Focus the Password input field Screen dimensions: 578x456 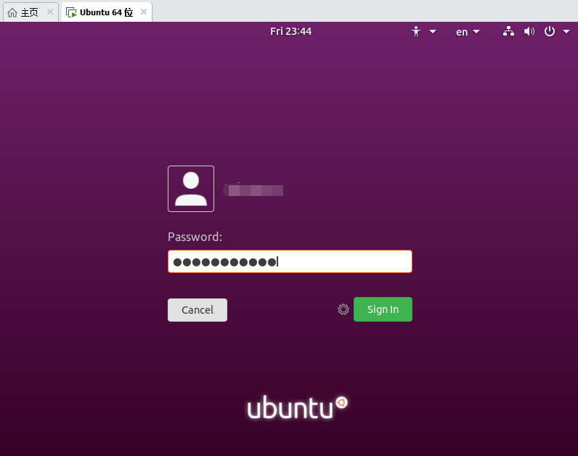coord(290,261)
